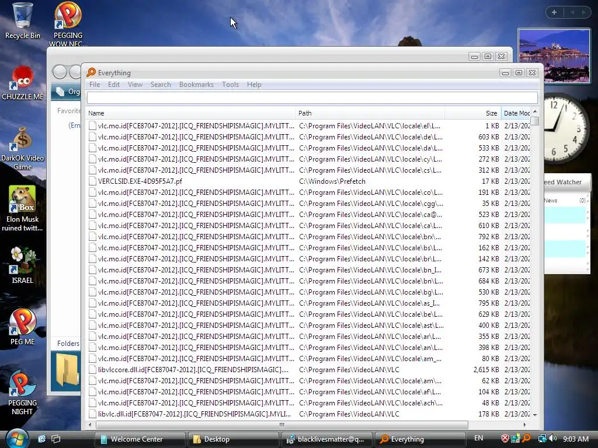Screen dimensions: 598x448
Task: Click the Everything magnifier icon in title bar
Action: [x=91, y=72]
